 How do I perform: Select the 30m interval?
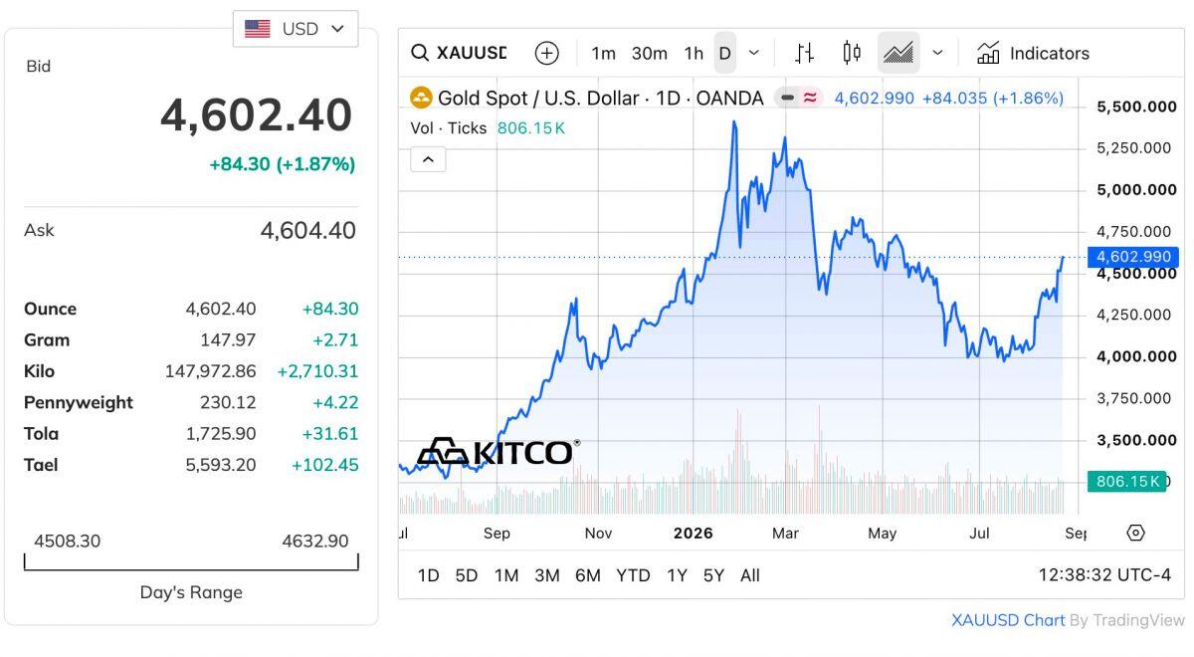click(x=650, y=54)
